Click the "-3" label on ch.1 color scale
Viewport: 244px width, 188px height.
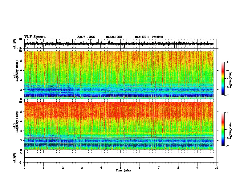[227, 62]
